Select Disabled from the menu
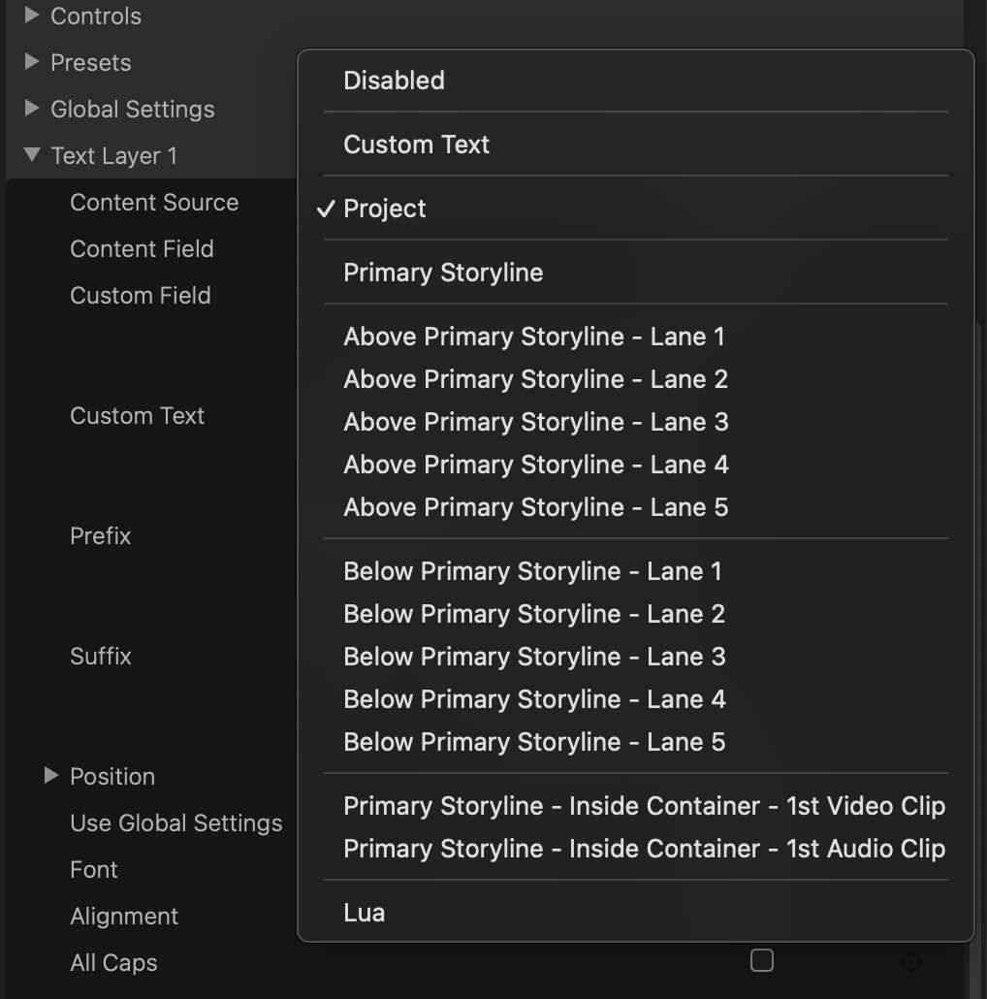Image resolution: width=987 pixels, height=999 pixels. [394, 81]
